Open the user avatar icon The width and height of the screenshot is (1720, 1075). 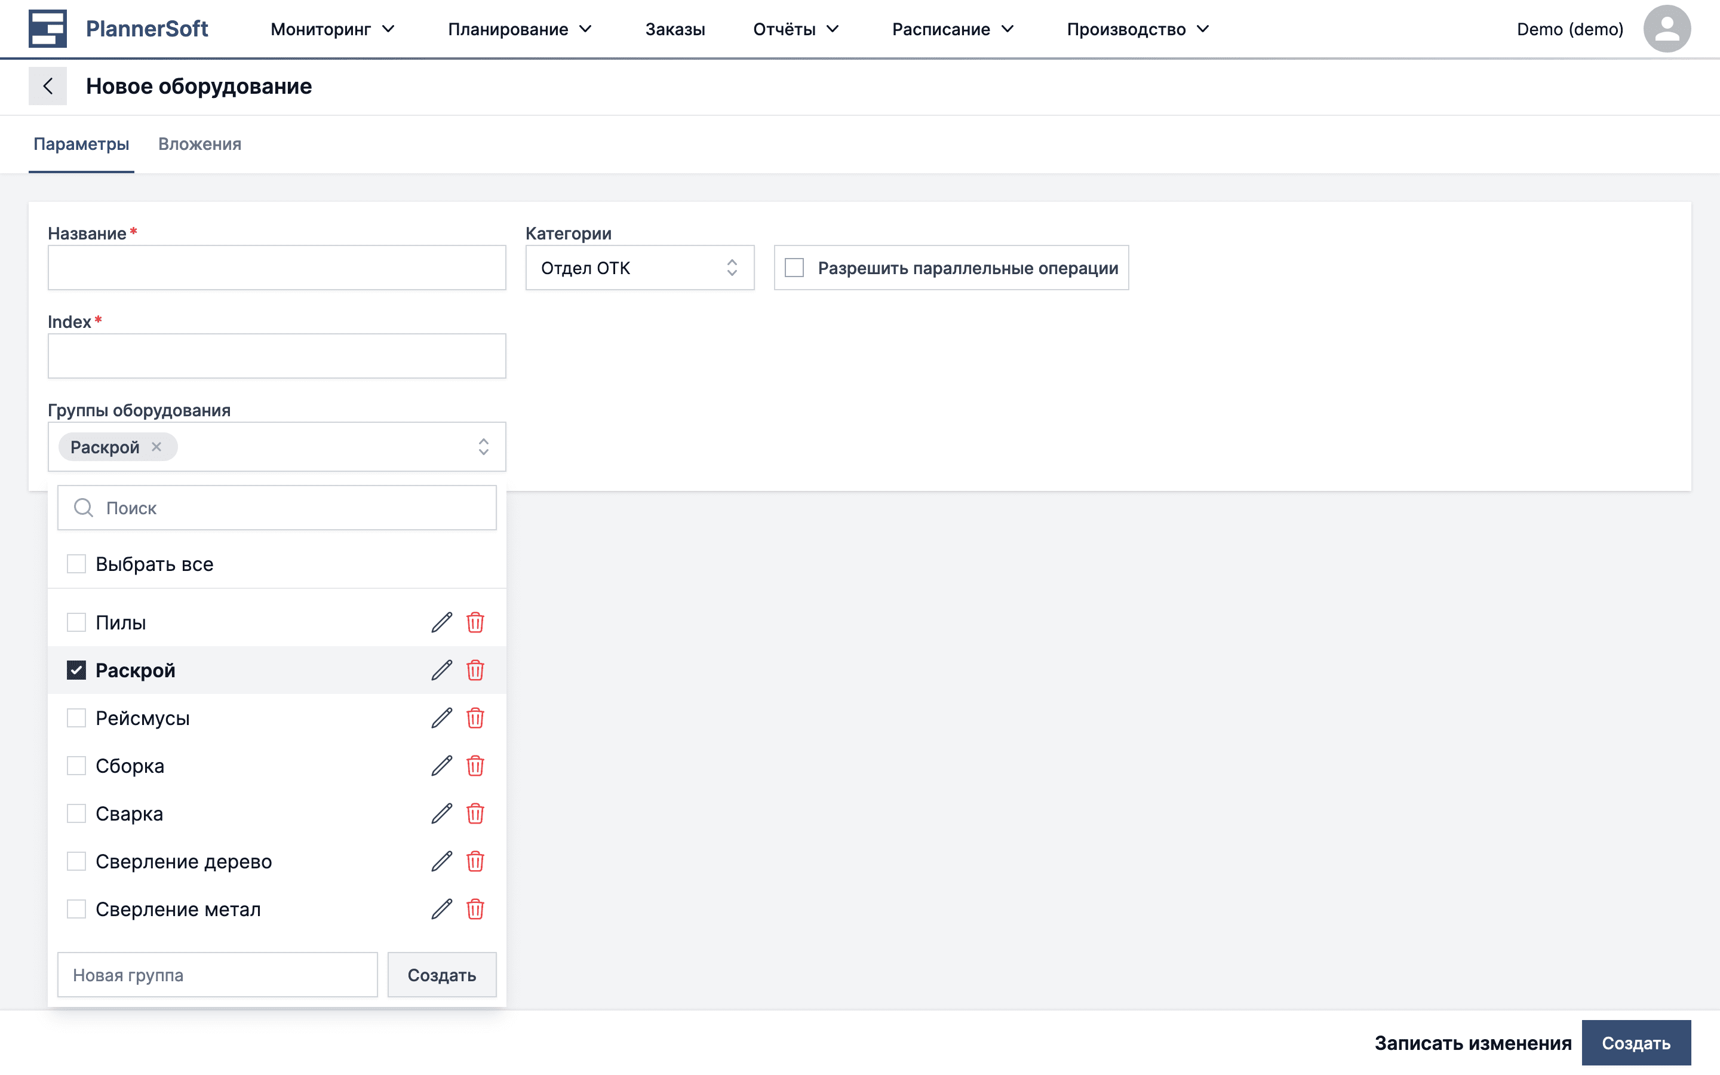point(1666,29)
